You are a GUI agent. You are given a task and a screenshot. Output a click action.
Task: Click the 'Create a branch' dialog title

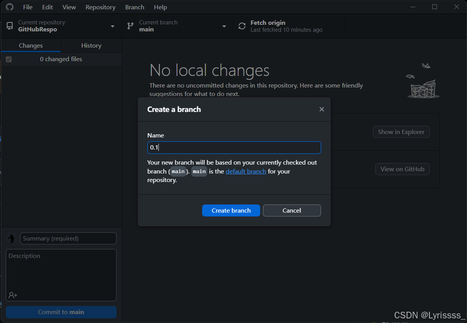coord(174,109)
